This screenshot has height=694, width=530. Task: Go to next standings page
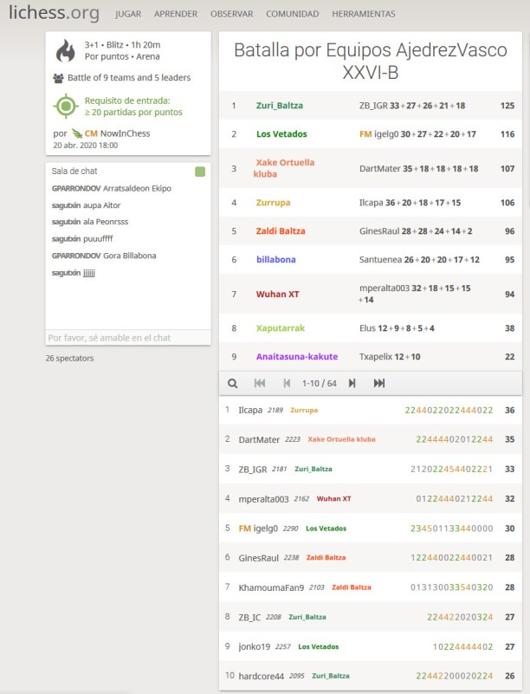(352, 383)
